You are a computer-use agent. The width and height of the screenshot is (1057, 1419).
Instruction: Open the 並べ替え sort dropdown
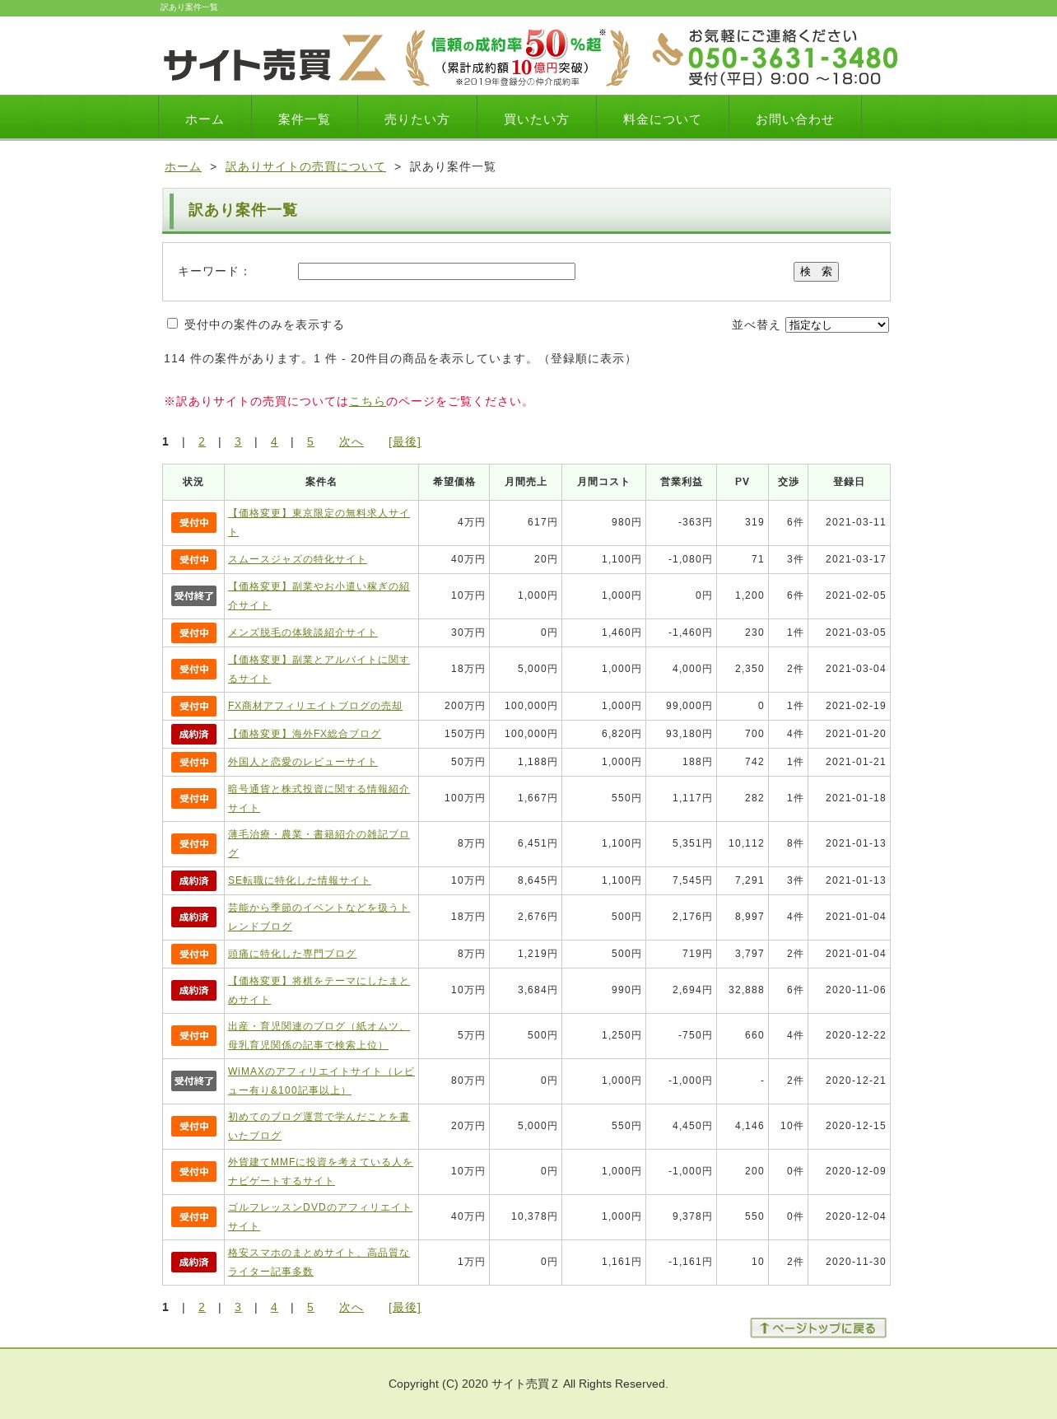tap(837, 325)
